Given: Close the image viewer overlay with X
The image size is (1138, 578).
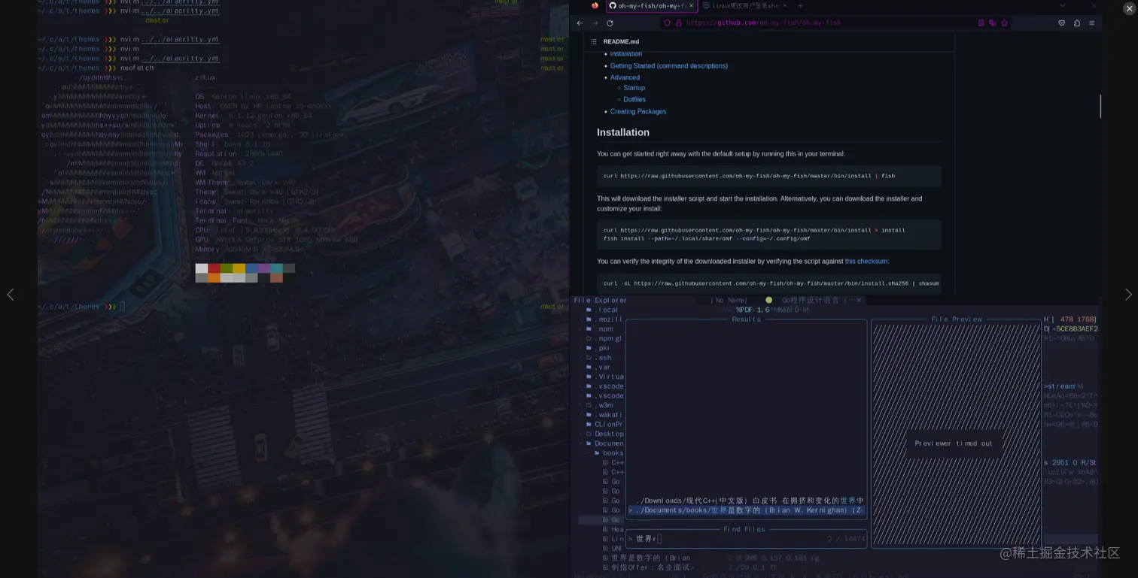Looking at the screenshot, I should click(1129, 8).
